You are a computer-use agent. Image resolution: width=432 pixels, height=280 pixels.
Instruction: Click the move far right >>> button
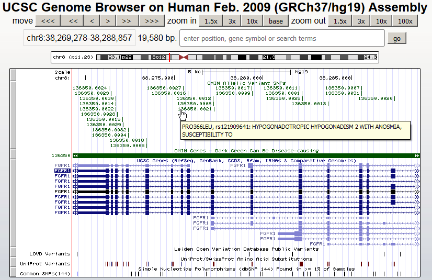(x=152, y=21)
